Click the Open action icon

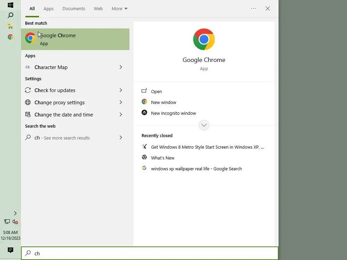click(x=144, y=91)
